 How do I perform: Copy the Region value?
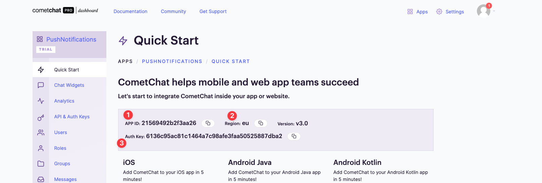tap(261, 123)
